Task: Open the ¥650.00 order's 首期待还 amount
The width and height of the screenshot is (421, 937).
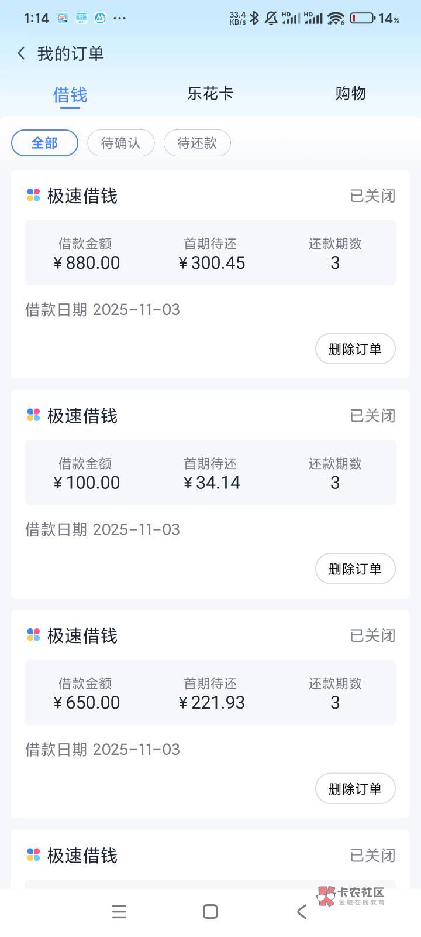Action: click(211, 702)
